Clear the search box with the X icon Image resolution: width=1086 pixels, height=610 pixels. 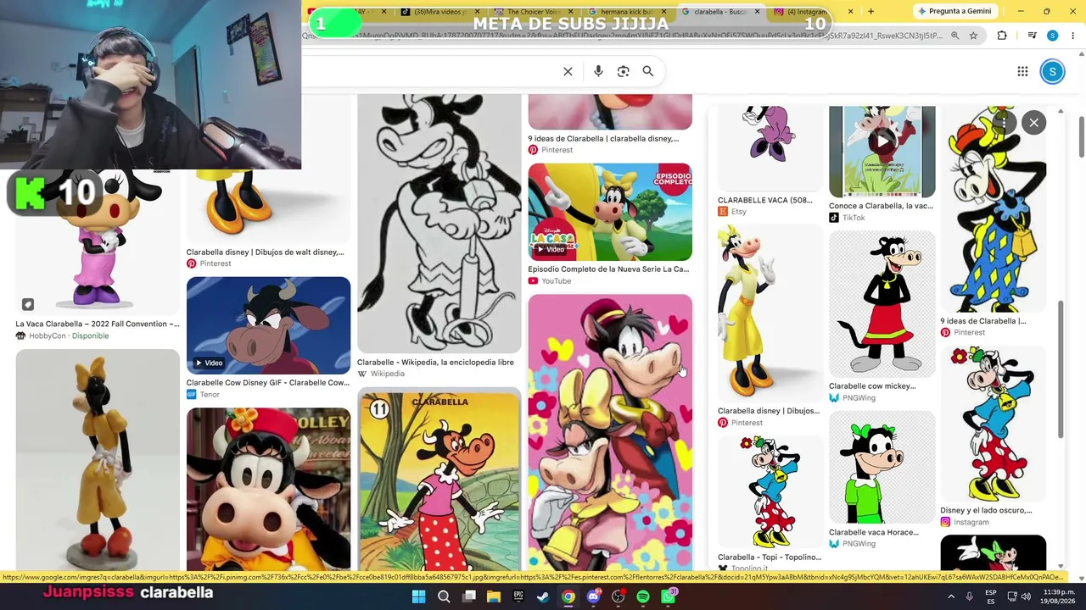(568, 71)
